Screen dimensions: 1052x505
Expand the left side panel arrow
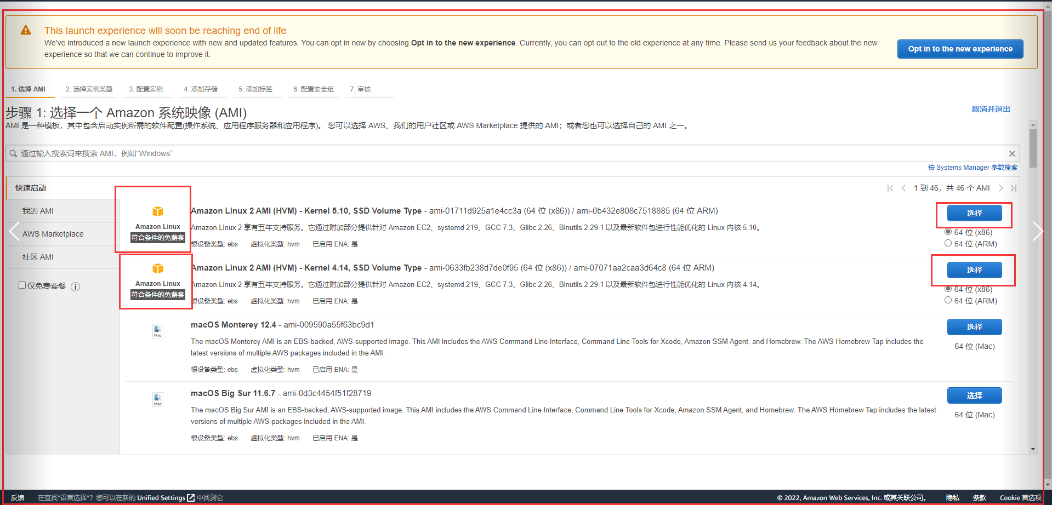[x=14, y=231]
